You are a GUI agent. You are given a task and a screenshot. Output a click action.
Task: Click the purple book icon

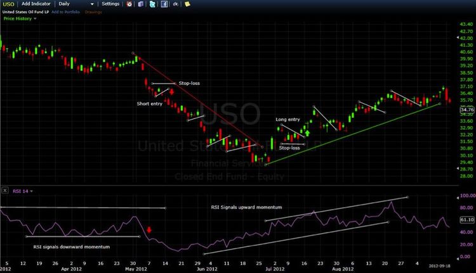(x=140, y=4)
